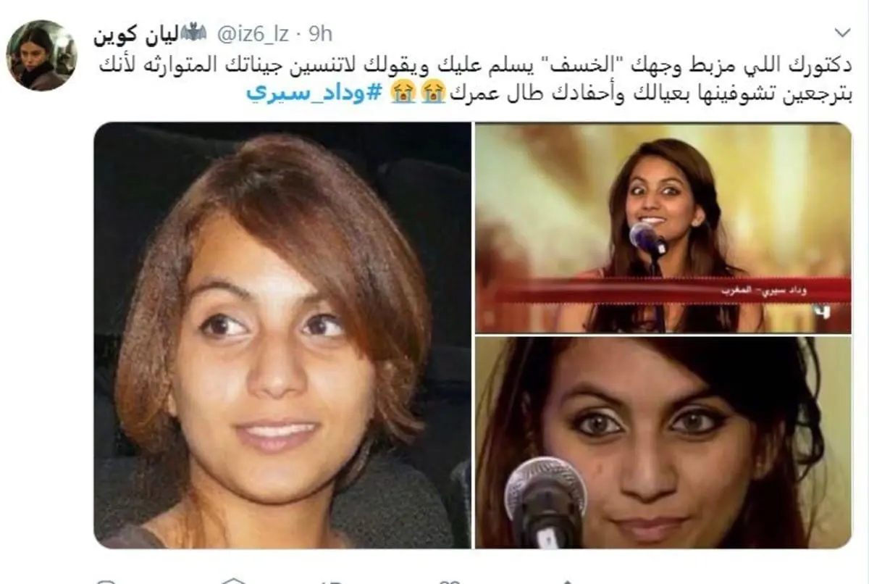Click the silver microphone in close-up photo

tap(545, 501)
